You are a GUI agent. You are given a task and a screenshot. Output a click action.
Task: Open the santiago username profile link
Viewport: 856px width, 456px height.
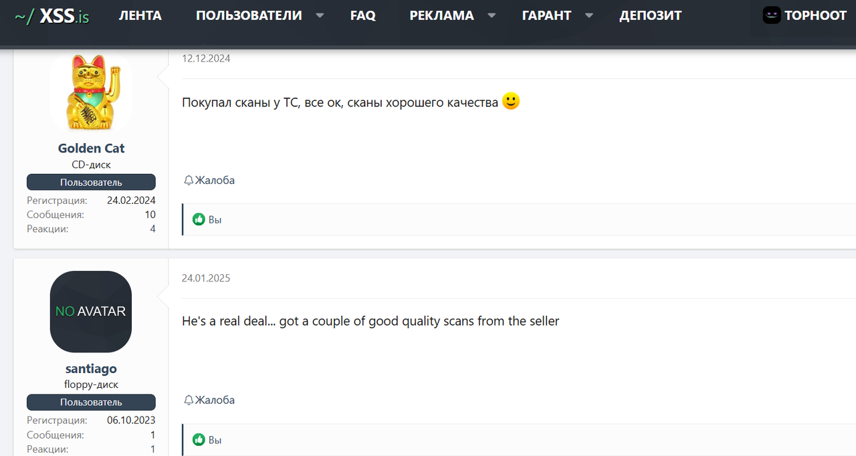91,368
